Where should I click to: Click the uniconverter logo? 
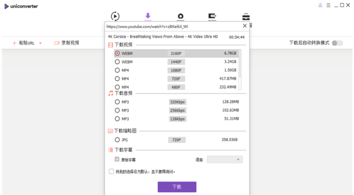(21, 6)
